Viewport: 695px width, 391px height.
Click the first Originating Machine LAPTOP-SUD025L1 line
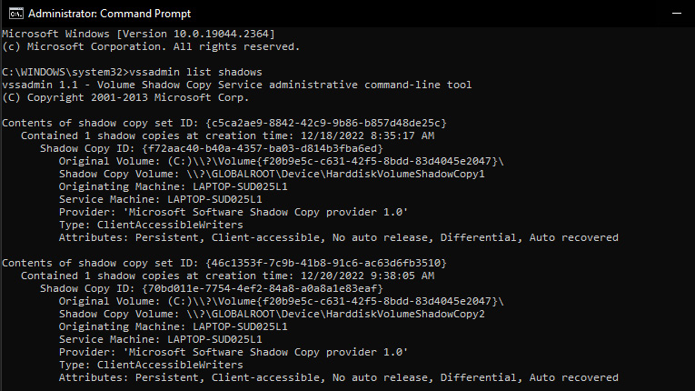[x=174, y=186]
